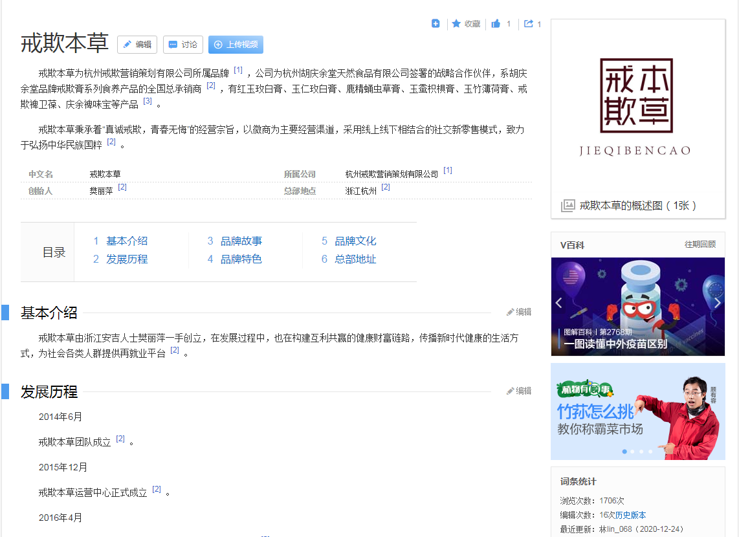Screen dimensions: 739x537
Task: Edit the 基本介绍 section via pencil 编辑
Action: coord(519,312)
